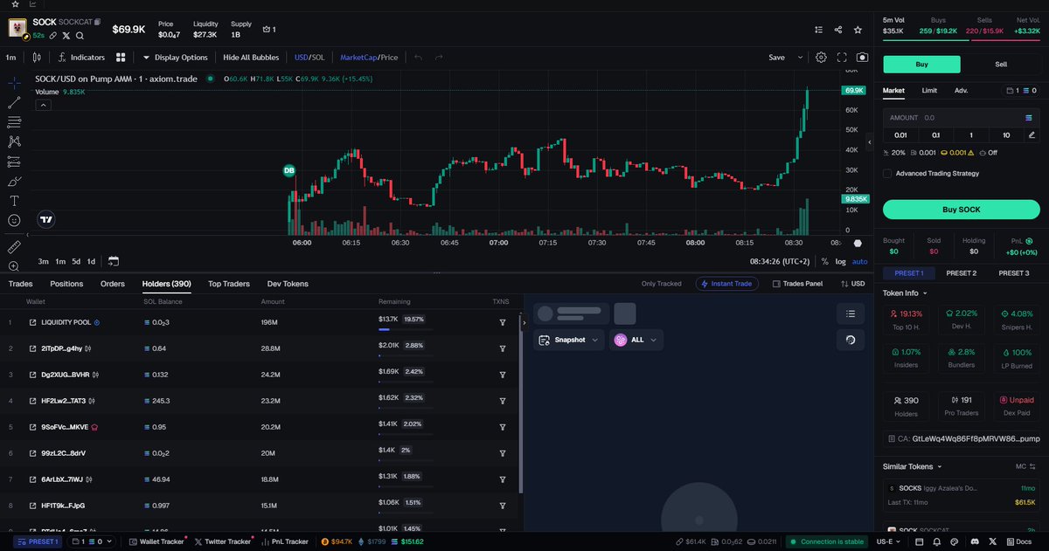Click the undo arrow in chart toolbar
The height and width of the screenshot is (551, 1049).
tap(418, 58)
